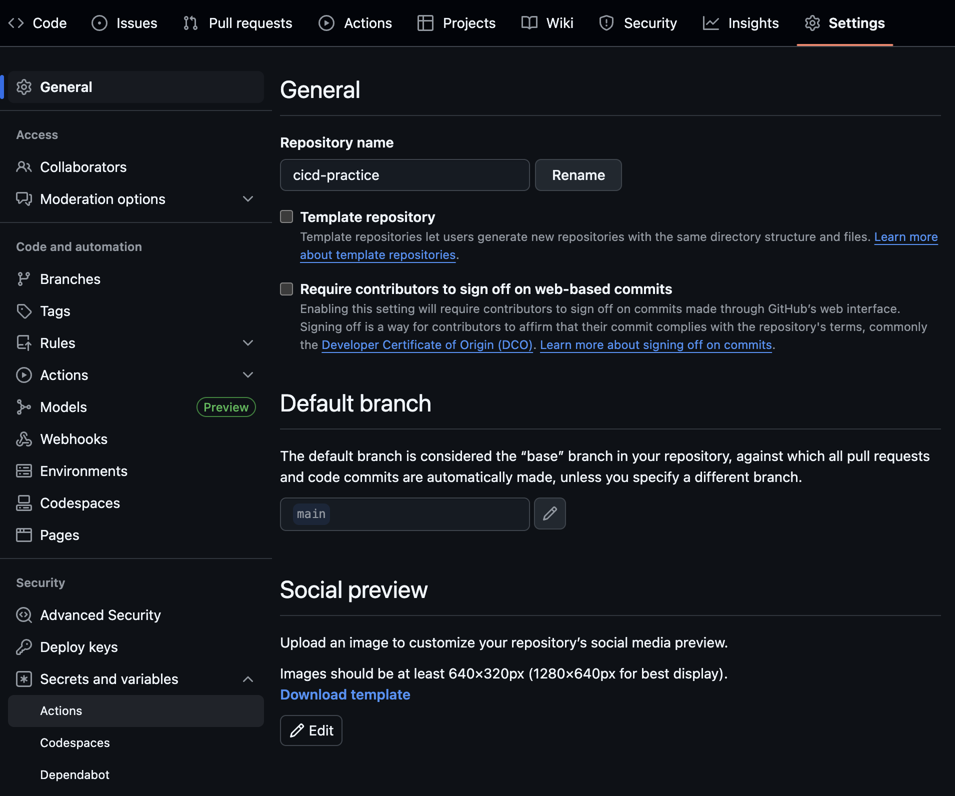This screenshot has width=955, height=796.
Task: Click the Moderation options comment icon
Action: click(24, 199)
